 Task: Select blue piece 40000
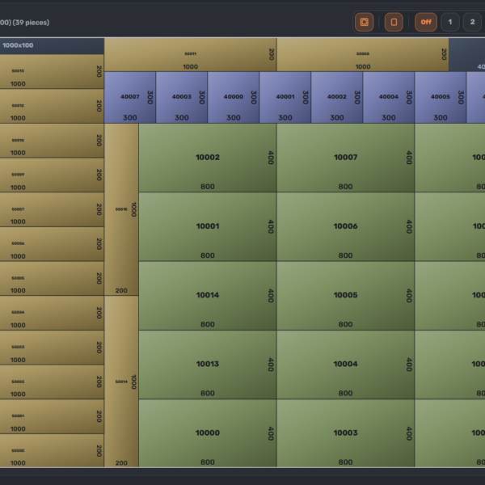[233, 97]
